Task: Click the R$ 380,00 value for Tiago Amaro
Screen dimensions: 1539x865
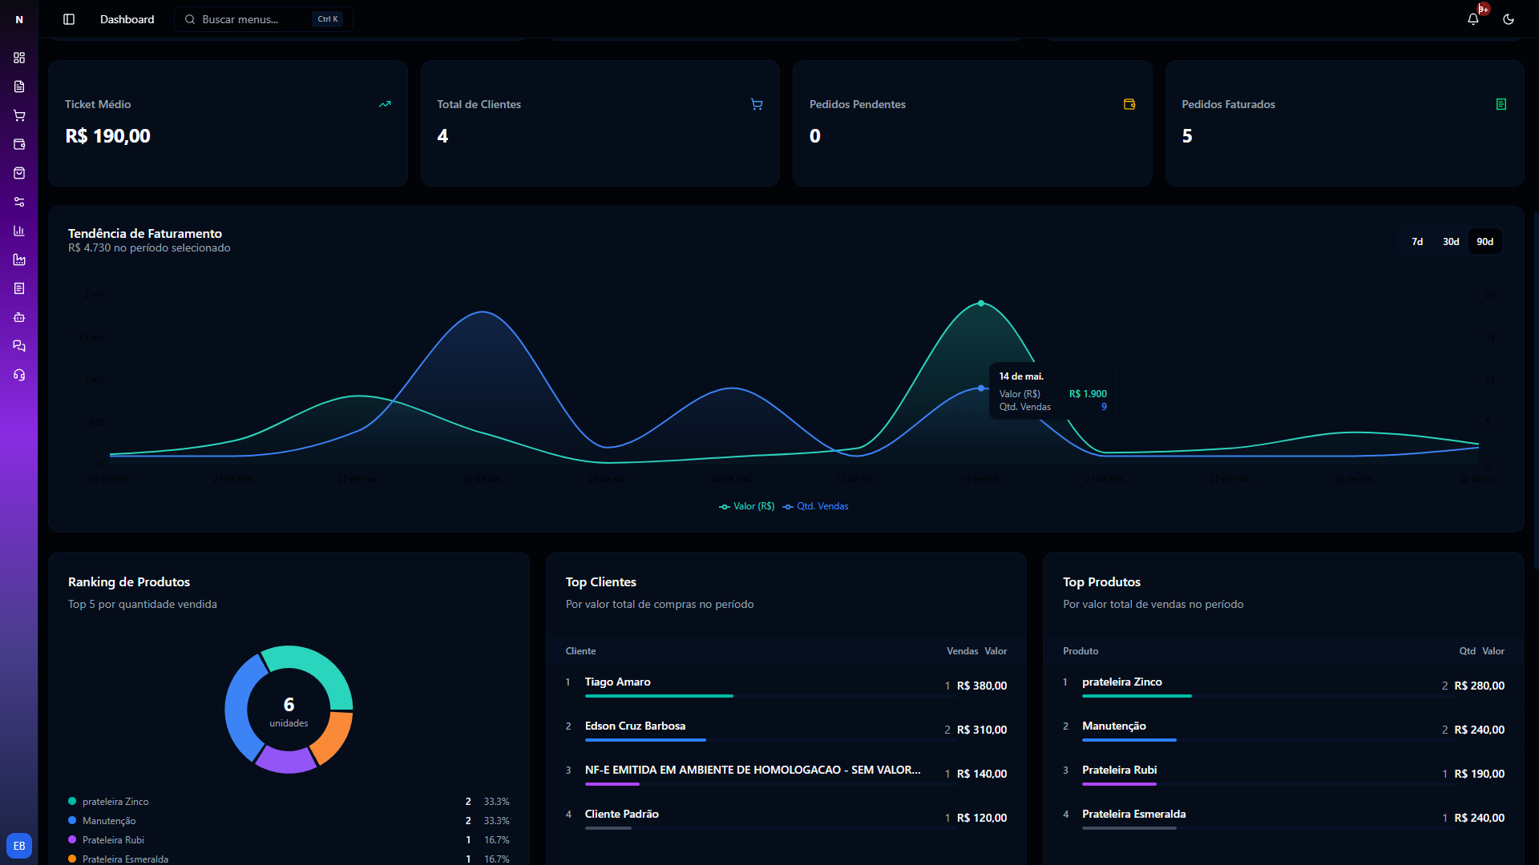Action: tap(982, 686)
